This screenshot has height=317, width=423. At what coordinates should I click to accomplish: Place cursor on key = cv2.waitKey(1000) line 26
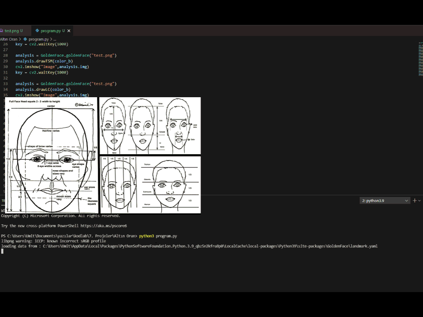pos(42,44)
